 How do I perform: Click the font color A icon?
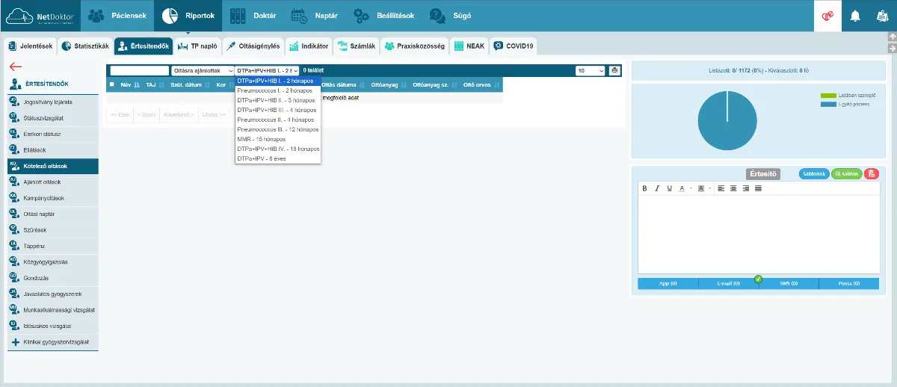(x=682, y=188)
